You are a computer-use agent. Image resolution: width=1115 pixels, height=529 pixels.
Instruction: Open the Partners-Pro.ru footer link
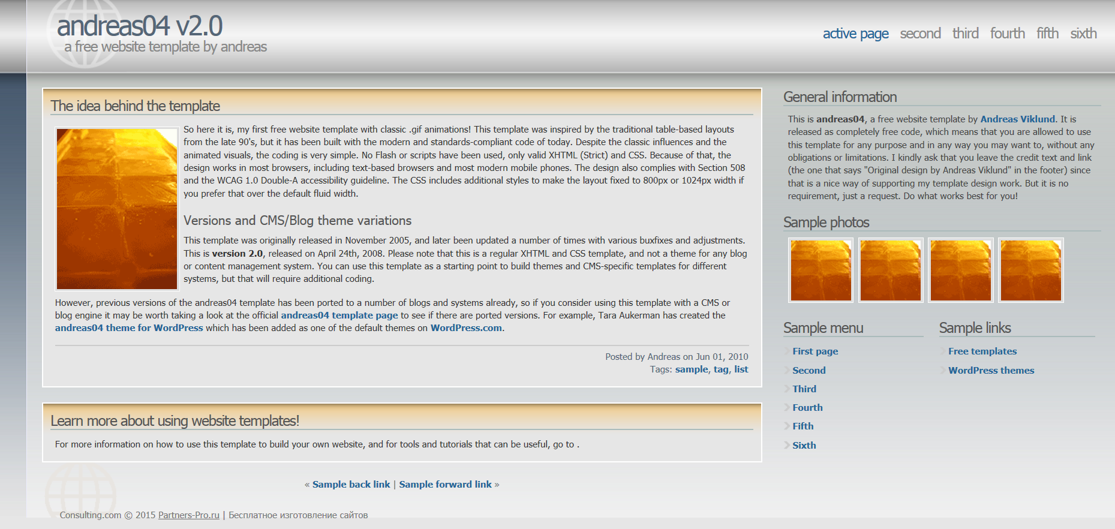(x=188, y=515)
